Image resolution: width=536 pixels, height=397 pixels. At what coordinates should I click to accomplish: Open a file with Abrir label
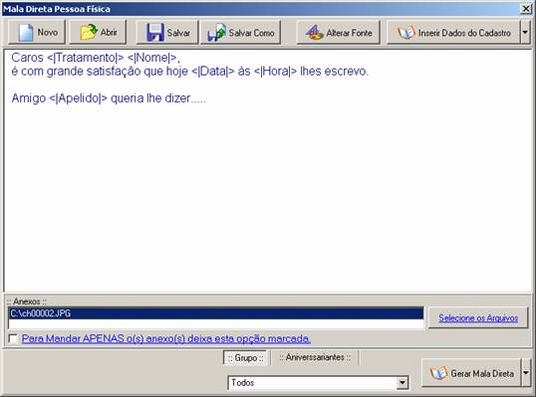(x=109, y=33)
